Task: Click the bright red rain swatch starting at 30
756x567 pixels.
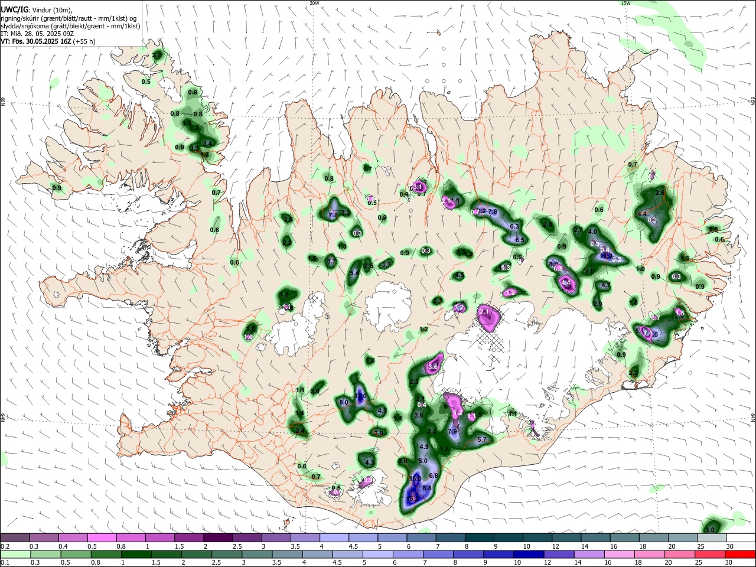Action: (x=739, y=555)
